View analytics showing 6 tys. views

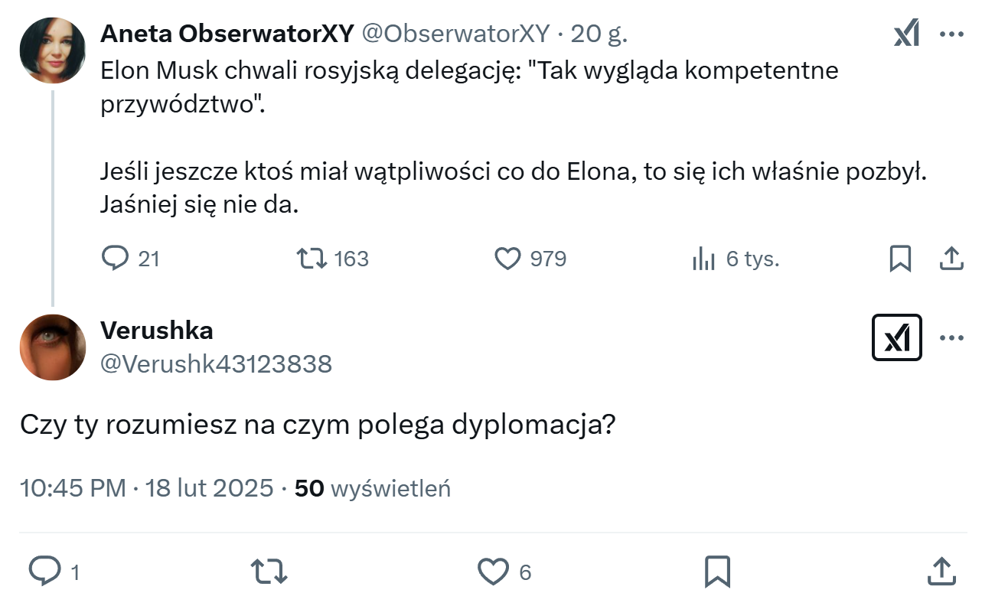[x=703, y=259]
